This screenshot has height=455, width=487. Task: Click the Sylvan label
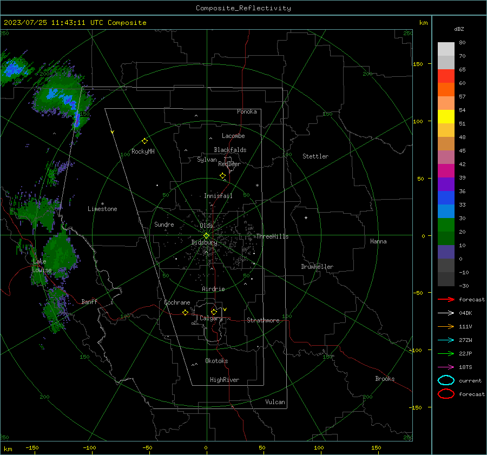[207, 160]
